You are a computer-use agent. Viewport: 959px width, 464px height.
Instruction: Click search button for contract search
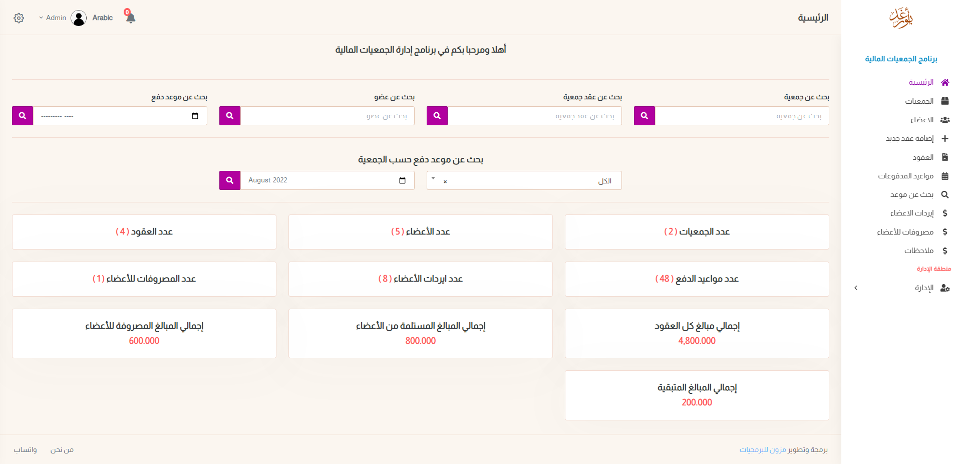[437, 116]
